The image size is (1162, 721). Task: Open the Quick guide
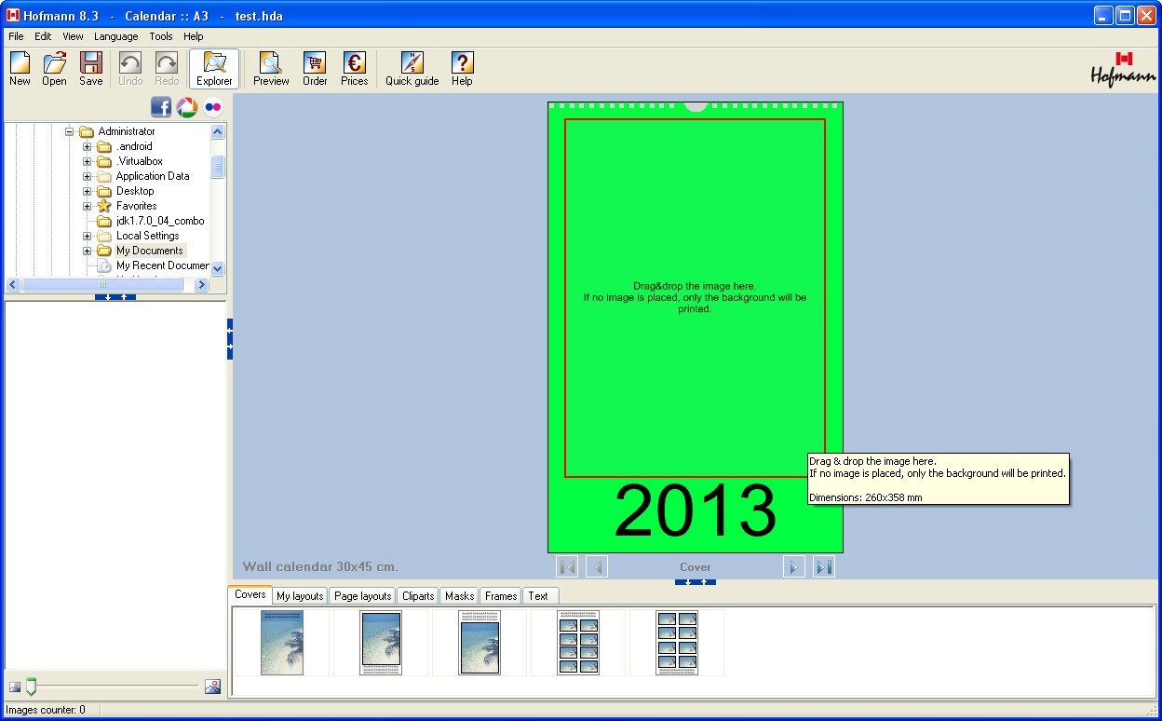pyautogui.click(x=411, y=65)
